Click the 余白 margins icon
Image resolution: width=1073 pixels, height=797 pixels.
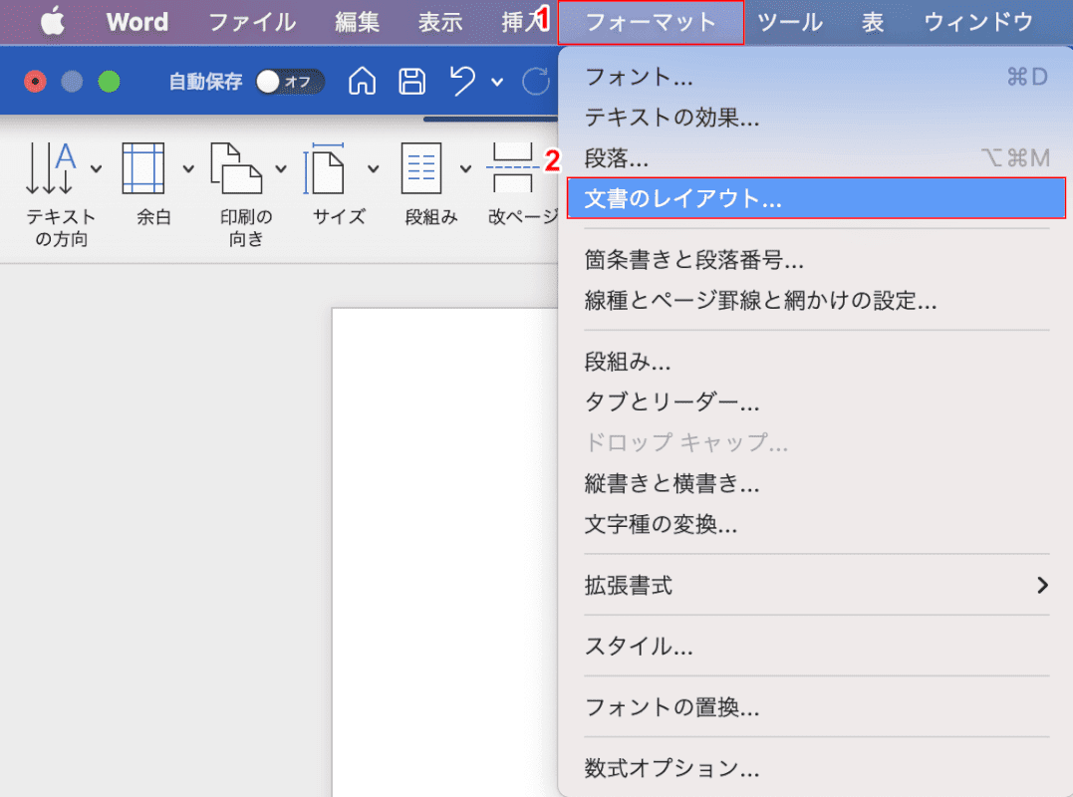click(x=143, y=168)
